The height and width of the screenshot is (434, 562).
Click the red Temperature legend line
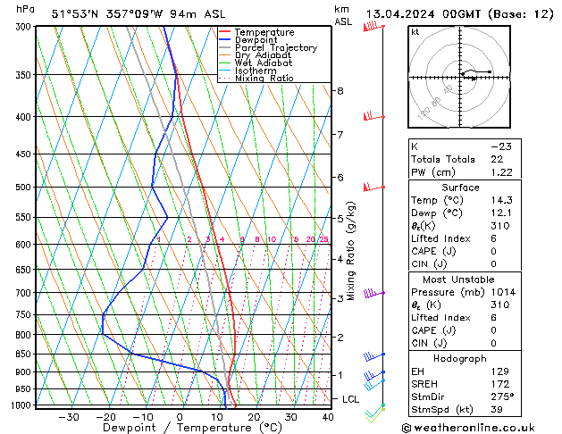coord(225,32)
